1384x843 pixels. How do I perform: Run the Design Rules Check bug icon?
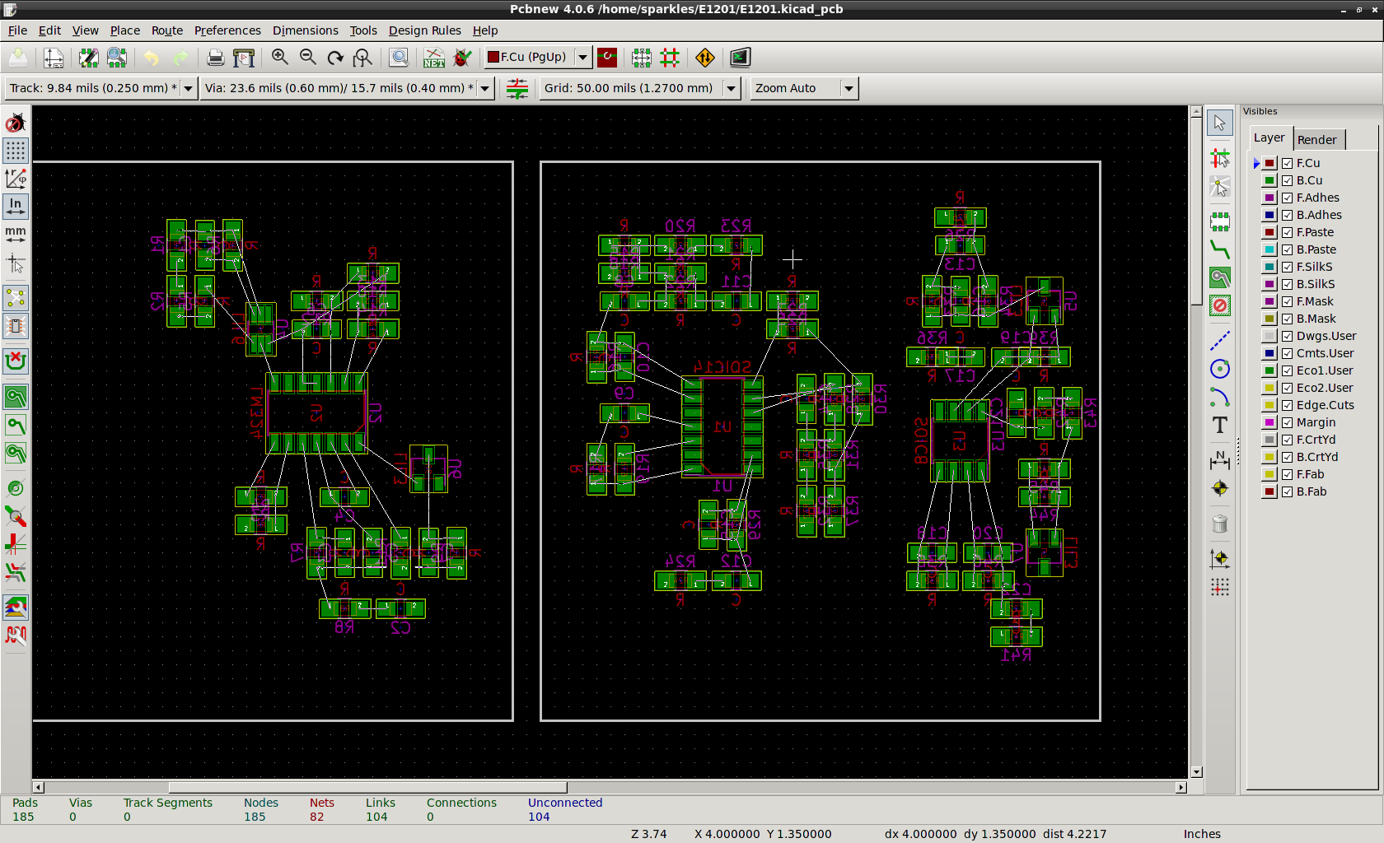(x=463, y=57)
